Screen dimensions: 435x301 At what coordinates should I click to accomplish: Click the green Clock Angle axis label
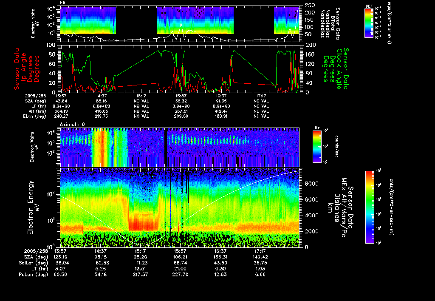336,68
